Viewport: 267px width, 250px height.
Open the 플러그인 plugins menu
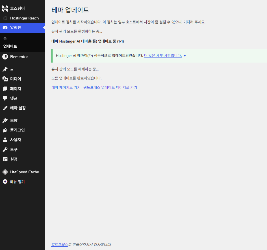23,130
